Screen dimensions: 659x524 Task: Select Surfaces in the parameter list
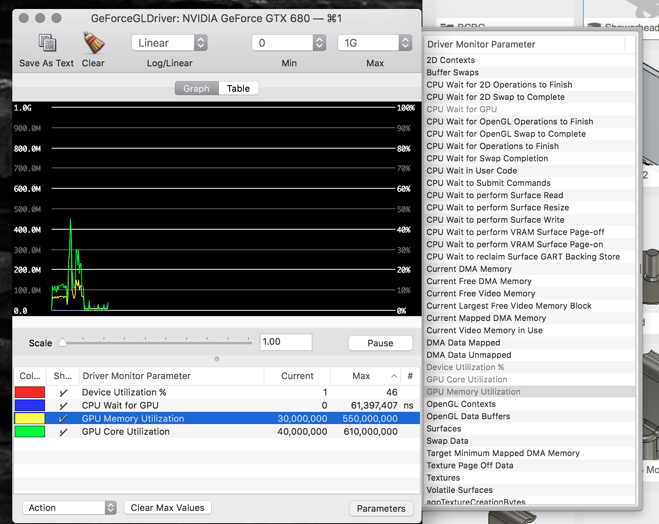click(530, 429)
